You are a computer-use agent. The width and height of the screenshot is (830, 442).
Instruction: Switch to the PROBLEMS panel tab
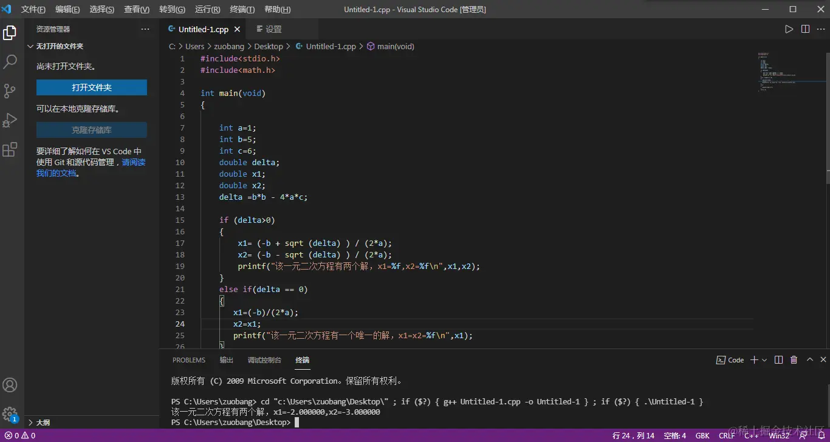click(188, 360)
